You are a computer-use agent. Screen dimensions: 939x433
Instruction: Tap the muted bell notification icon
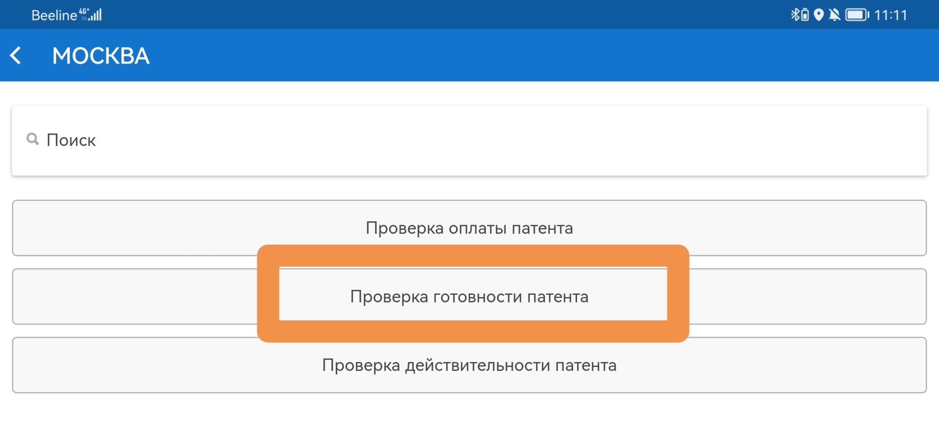click(835, 15)
